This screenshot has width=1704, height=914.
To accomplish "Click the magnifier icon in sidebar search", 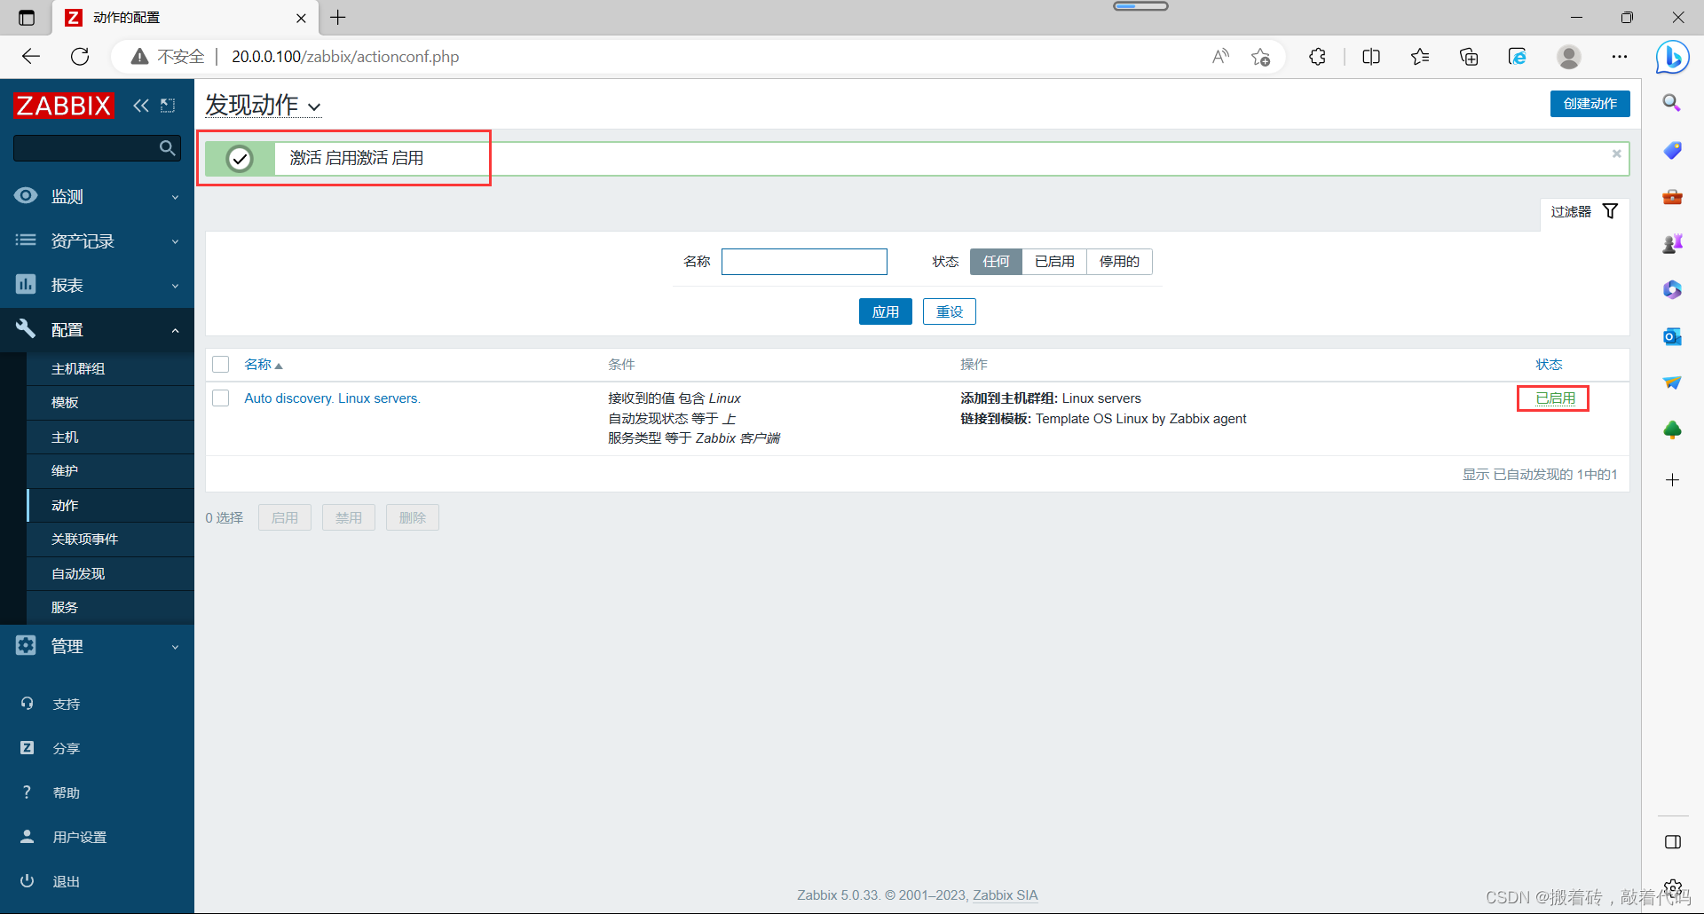I will coord(167,148).
